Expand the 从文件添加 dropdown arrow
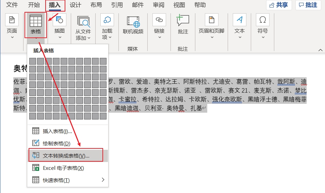 89,38
